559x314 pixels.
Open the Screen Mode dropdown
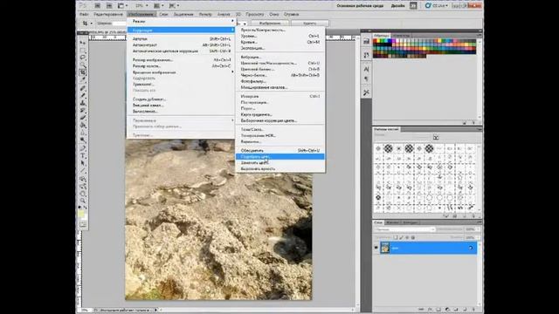(x=174, y=6)
